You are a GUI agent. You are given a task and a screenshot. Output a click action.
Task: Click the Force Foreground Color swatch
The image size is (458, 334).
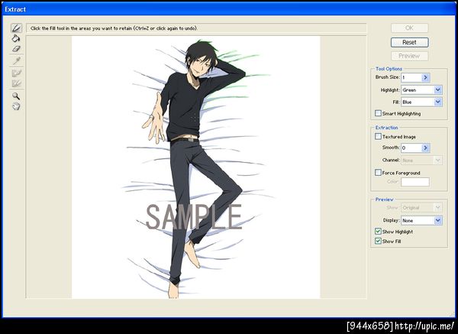point(415,182)
